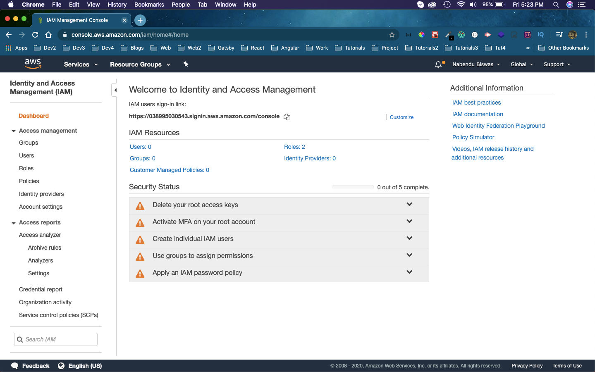Viewport: 595px width, 372px height.
Task: Click the Chrome profile avatar icon
Action: tap(573, 35)
